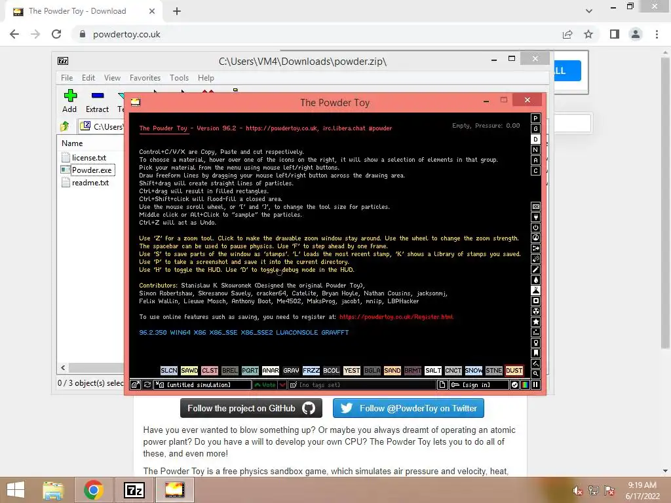This screenshot has height=503, width=671.
Task: Toggle the N display mode button
Action: pyautogui.click(x=535, y=150)
